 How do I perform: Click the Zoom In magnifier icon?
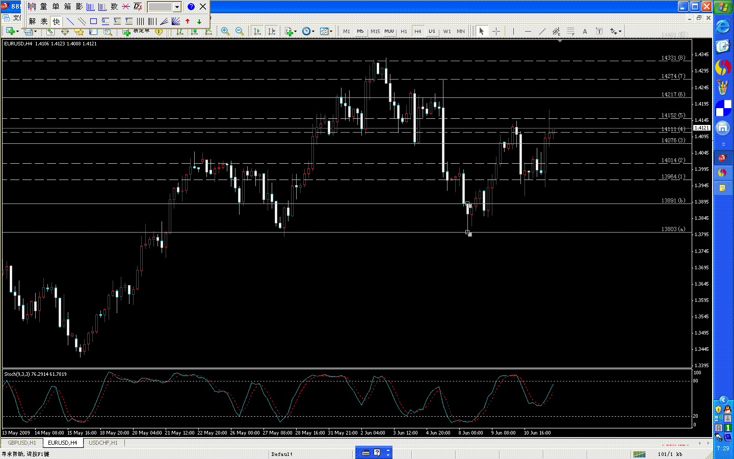[x=225, y=31]
